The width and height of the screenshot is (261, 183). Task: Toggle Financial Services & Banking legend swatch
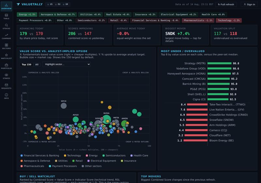tap(22, 156)
